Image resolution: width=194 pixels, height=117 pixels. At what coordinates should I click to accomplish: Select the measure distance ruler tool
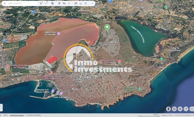coord(76,3)
